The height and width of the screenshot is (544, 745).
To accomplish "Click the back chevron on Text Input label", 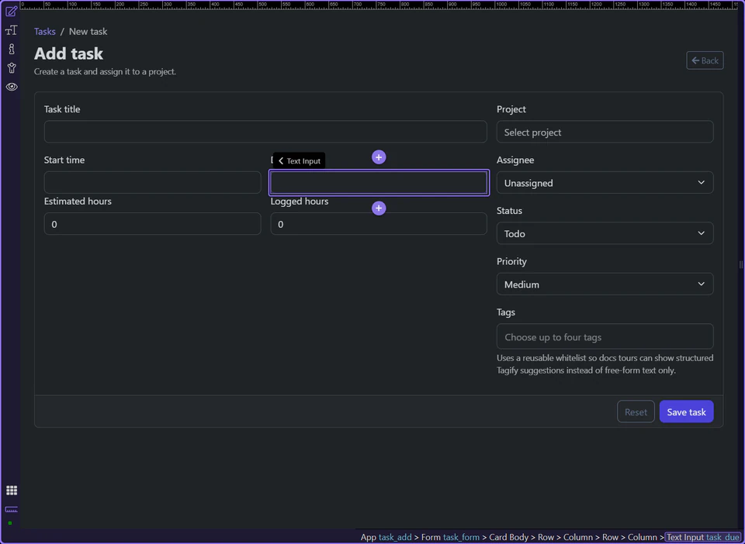I will click(280, 160).
